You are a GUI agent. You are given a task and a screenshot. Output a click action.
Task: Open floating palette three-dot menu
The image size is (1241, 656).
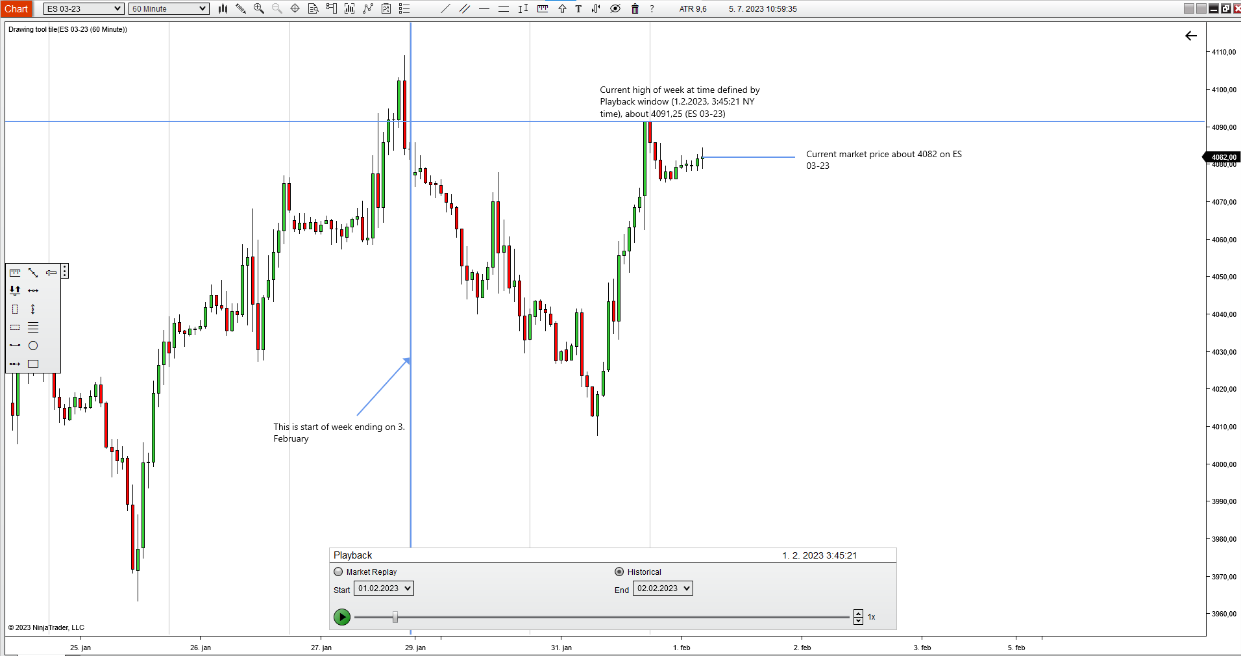coord(65,271)
